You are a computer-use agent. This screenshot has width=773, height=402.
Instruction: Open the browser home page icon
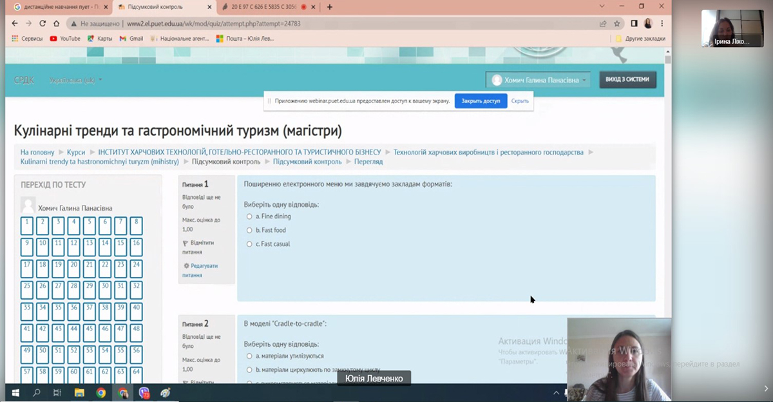click(56, 23)
